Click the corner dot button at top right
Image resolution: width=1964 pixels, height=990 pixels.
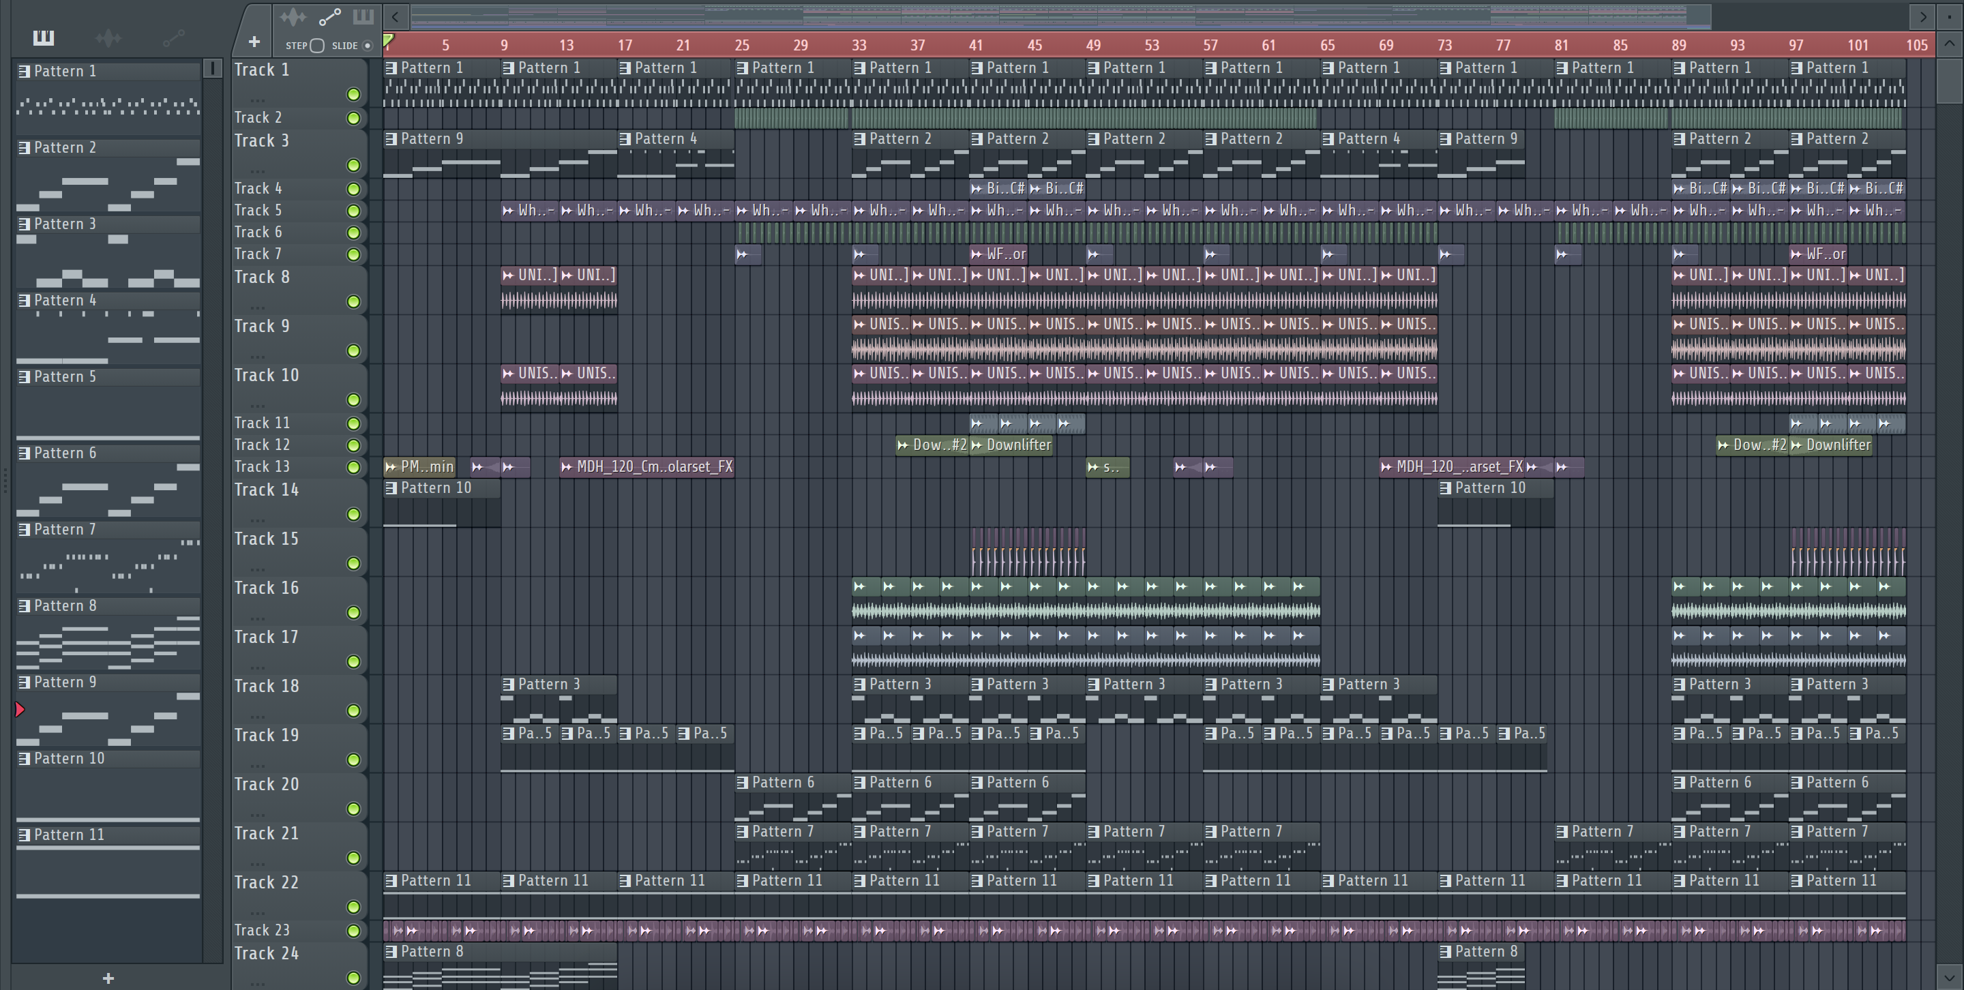point(1950,16)
